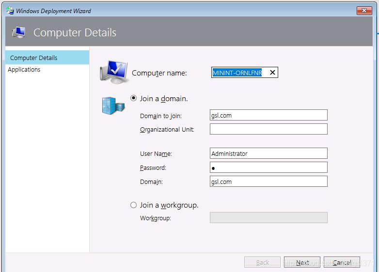This screenshot has height=272, width=379.
Task: Click the 'Domain to join:' label
Action: (x=161, y=116)
